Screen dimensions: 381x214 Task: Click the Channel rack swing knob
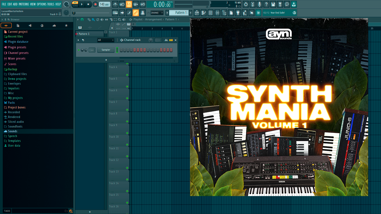click(151, 40)
